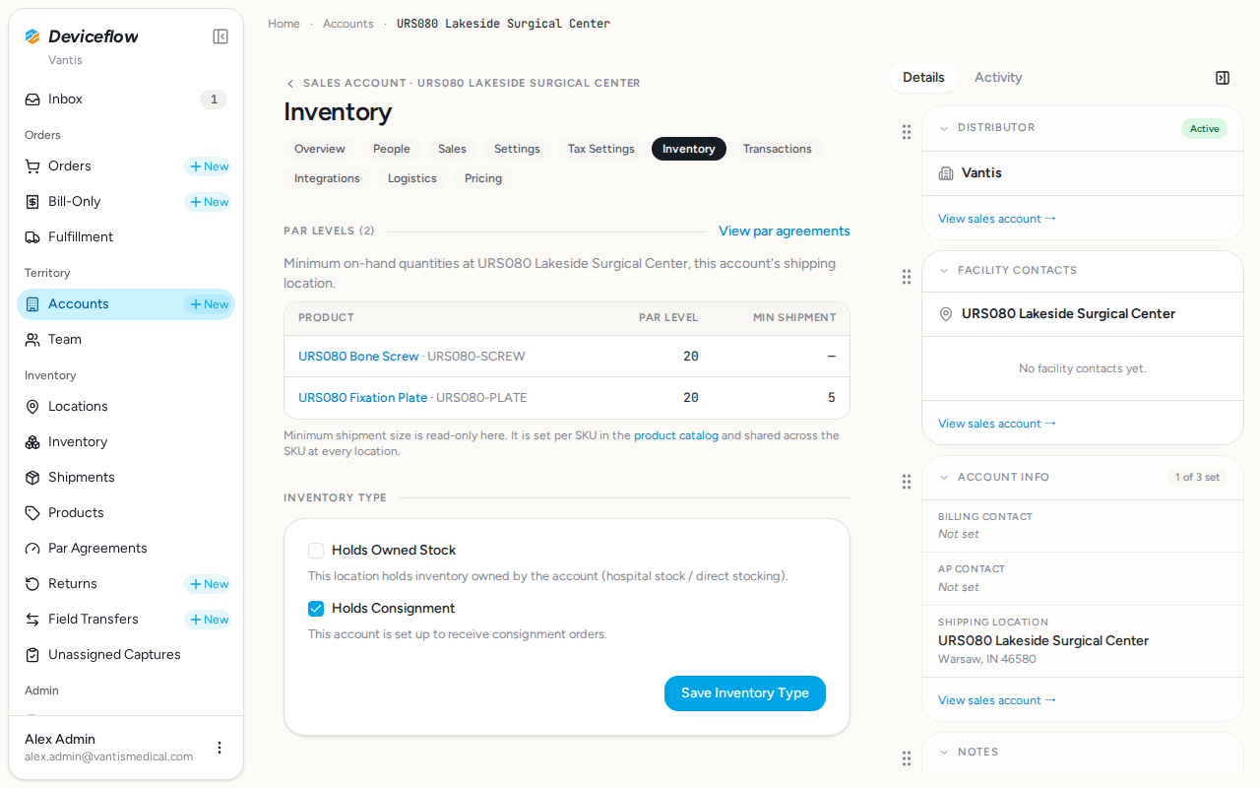This screenshot has width=1260, height=788.
Task: Click the Team people icon
Action: click(32, 340)
